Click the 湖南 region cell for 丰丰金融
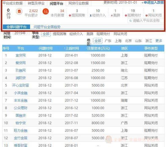 pos(124,100)
